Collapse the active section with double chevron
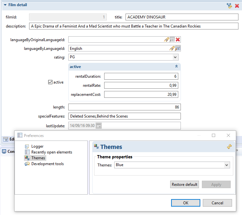The height and width of the screenshot is (215, 242). click(x=176, y=66)
